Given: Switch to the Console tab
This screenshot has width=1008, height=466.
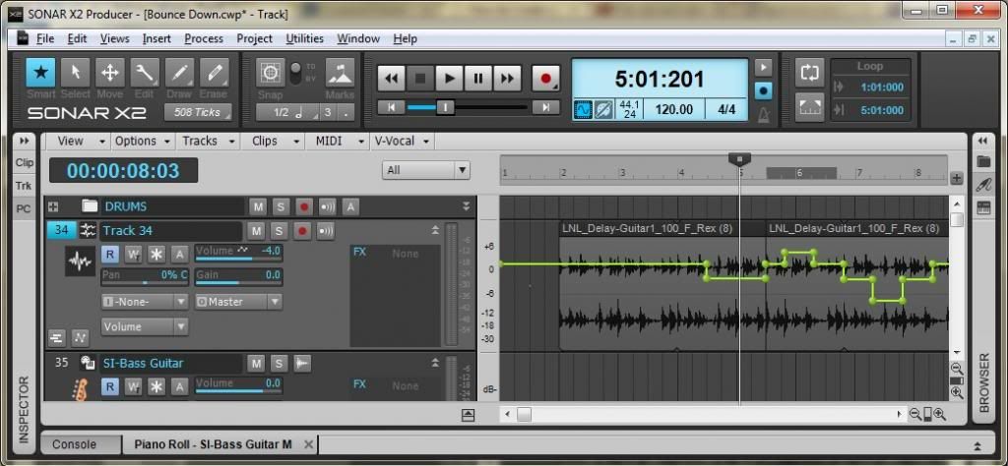Looking at the screenshot, I should pos(75,444).
